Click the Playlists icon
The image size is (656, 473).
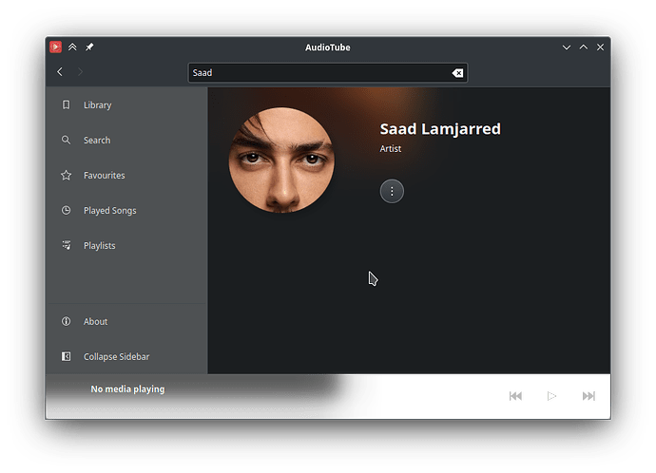67,245
